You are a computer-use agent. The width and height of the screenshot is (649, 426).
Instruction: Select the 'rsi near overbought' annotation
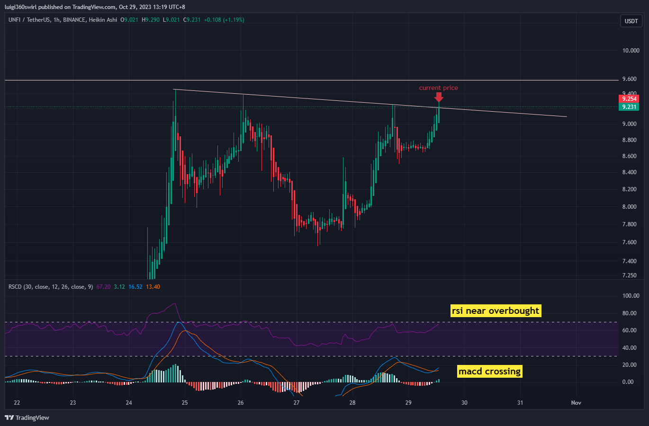pyautogui.click(x=496, y=311)
